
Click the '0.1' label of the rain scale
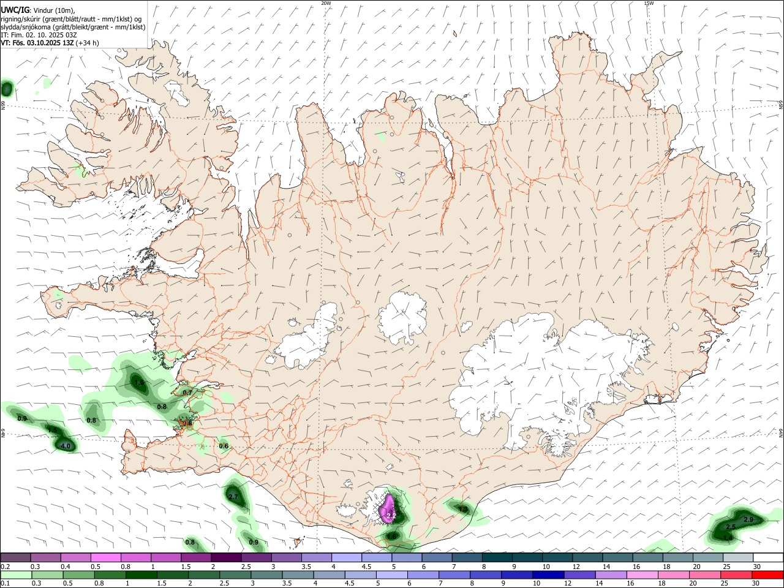coord(5,584)
